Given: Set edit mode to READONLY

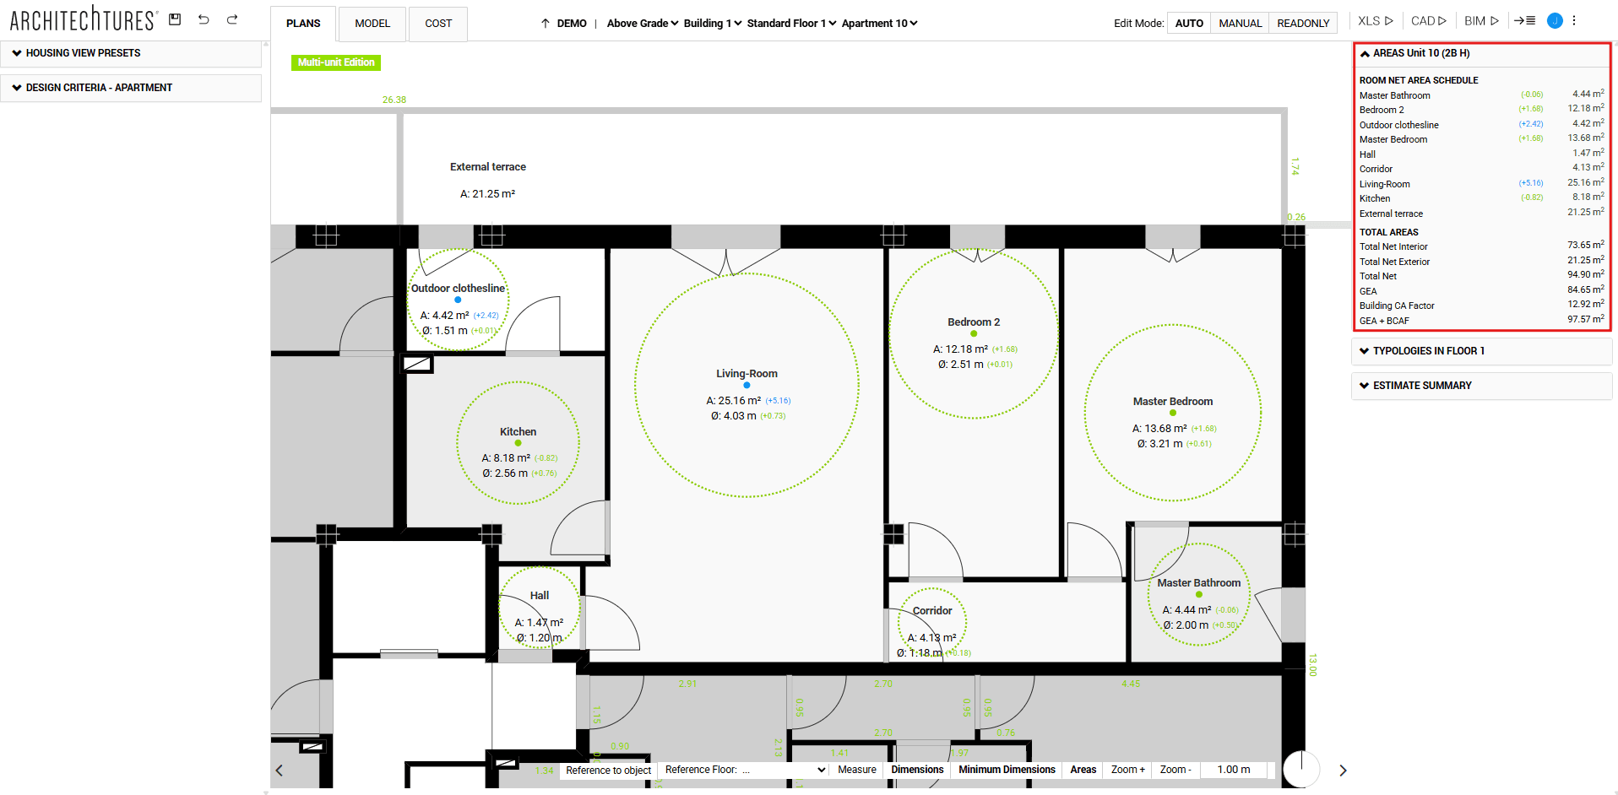Looking at the screenshot, I should (x=1302, y=23).
